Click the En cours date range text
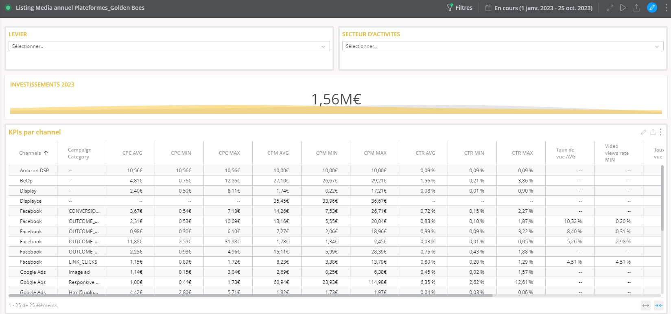This screenshot has height=314, width=671. 543,8
